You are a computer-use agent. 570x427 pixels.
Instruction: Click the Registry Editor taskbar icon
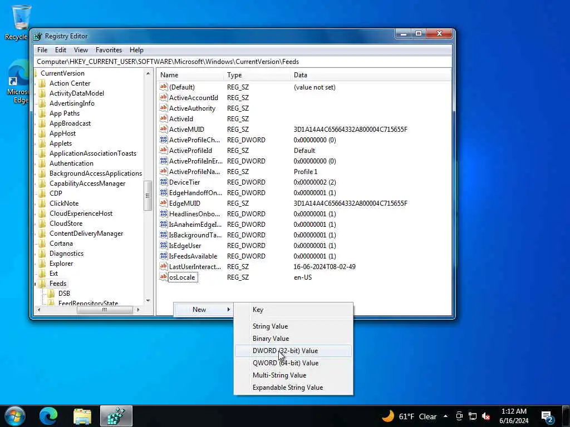tap(116, 416)
